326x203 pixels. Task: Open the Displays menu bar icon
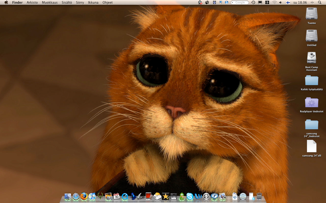click(260, 3)
